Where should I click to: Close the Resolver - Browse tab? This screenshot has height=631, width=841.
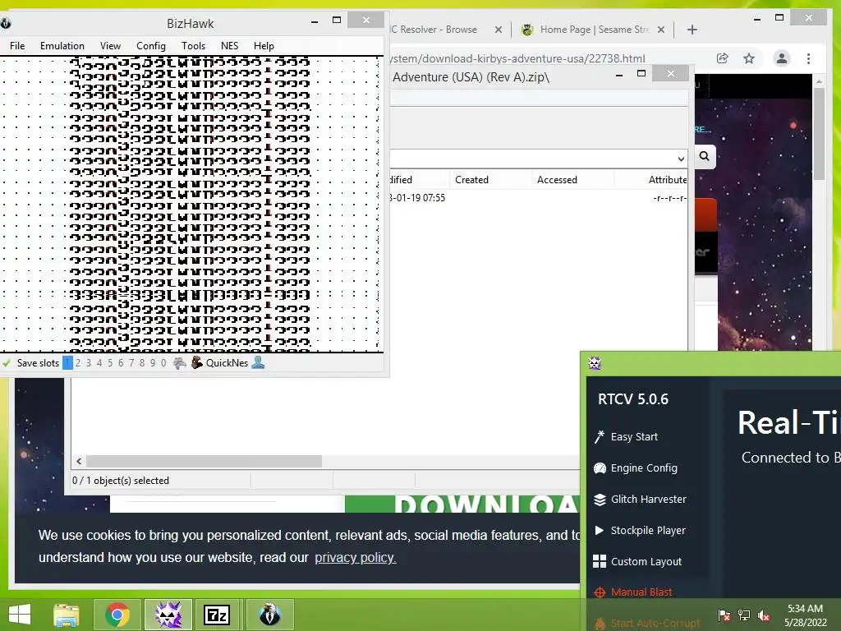pyautogui.click(x=499, y=30)
